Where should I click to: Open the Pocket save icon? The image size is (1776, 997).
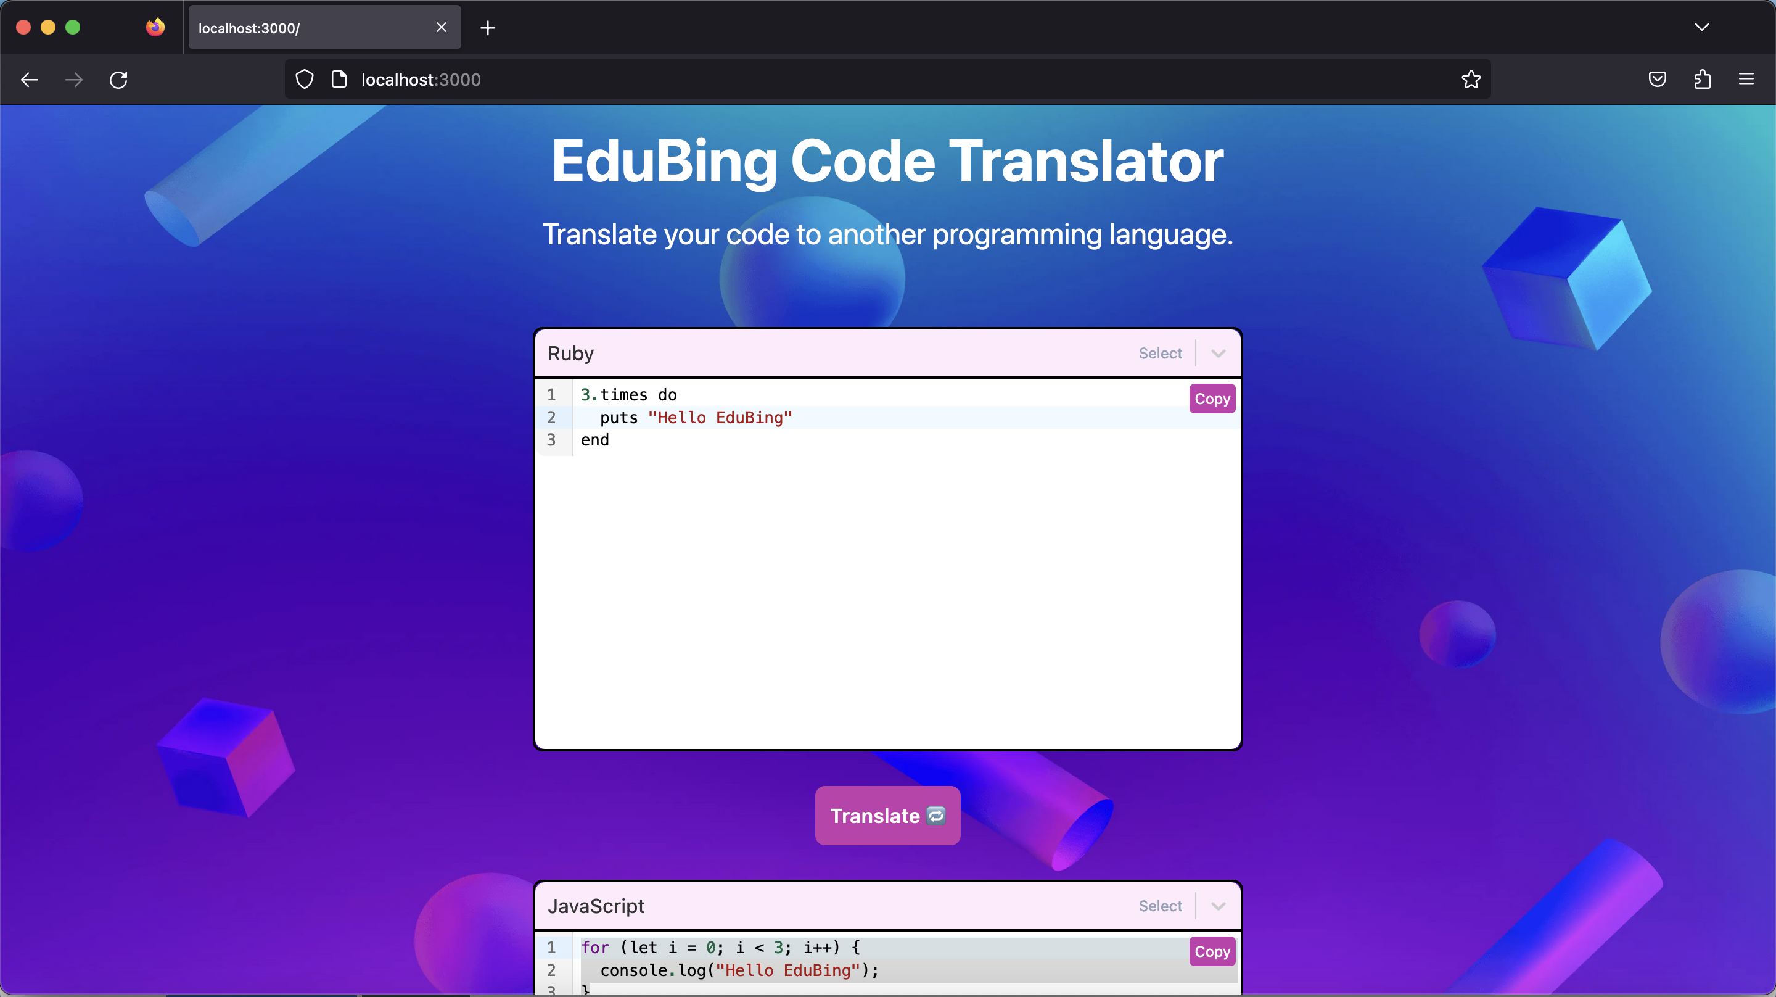click(1658, 80)
